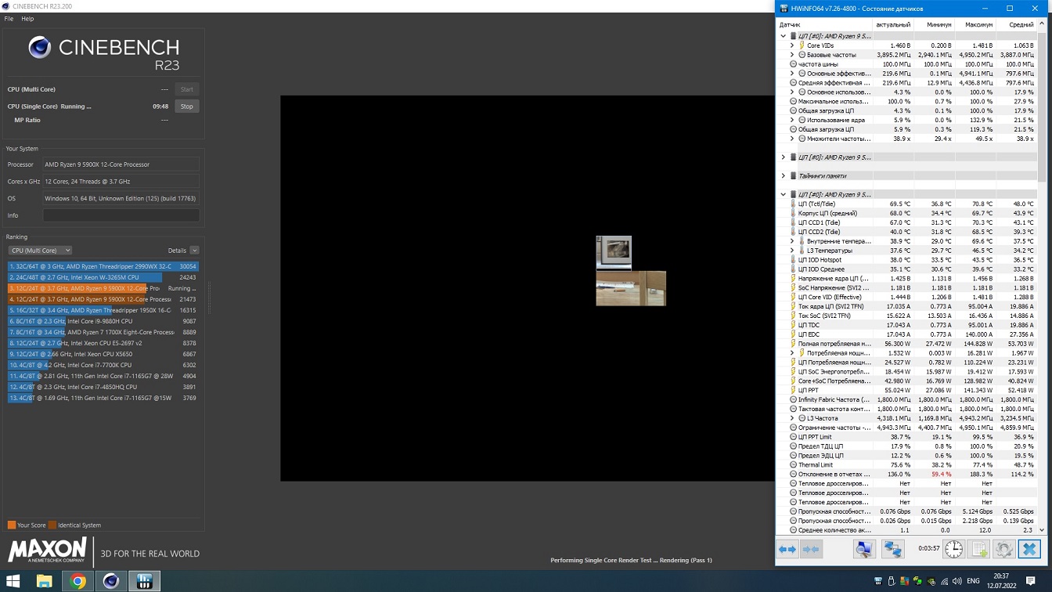Expand the Внутренние темпера… row
The width and height of the screenshot is (1052, 592).
tap(791, 241)
